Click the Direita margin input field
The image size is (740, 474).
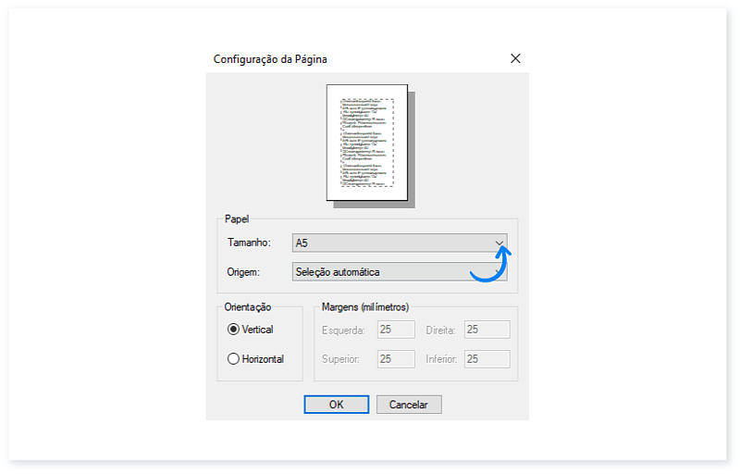pos(487,330)
